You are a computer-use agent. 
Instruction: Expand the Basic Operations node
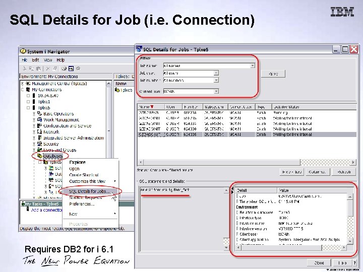click(34, 113)
